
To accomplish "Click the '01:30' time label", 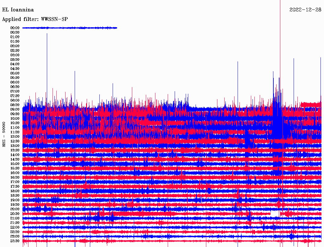I will 15,41.
